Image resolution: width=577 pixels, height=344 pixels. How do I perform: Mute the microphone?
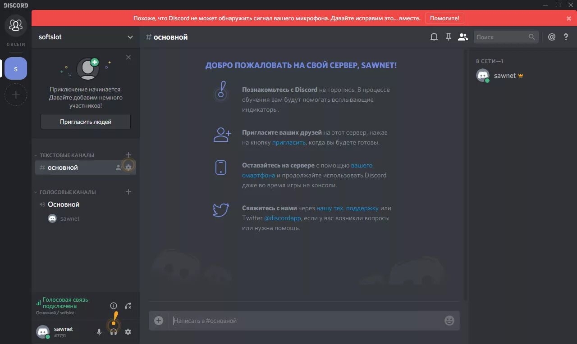click(x=99, y=332)
